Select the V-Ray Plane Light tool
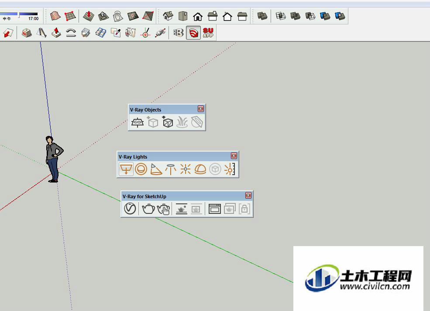 (x=126, y=169)
